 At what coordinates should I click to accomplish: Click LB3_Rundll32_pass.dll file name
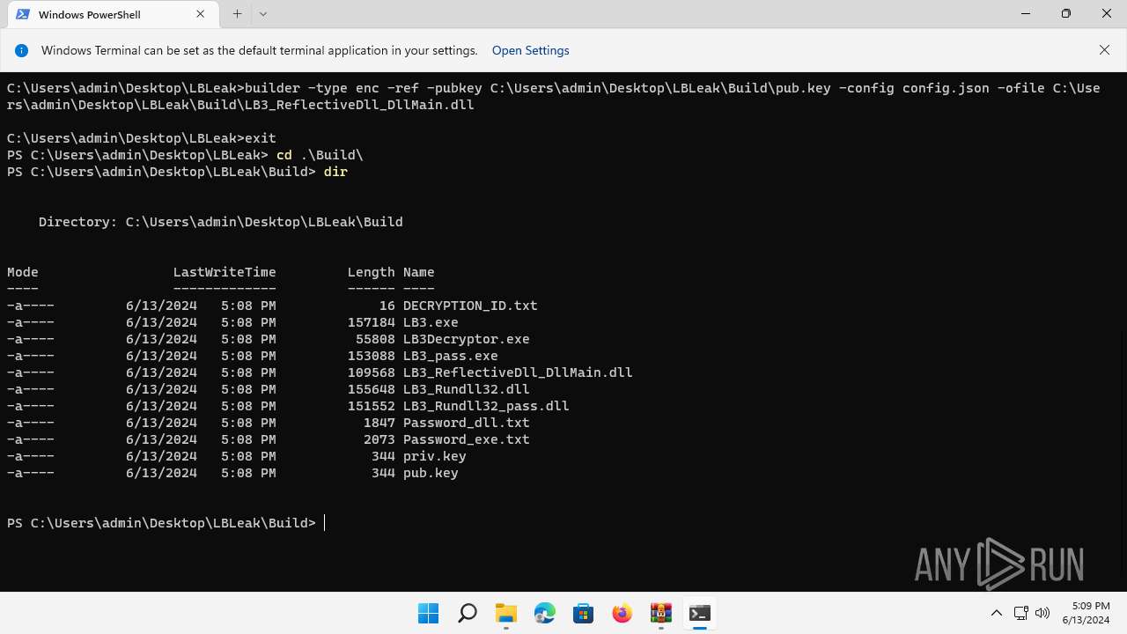(486, 406)
